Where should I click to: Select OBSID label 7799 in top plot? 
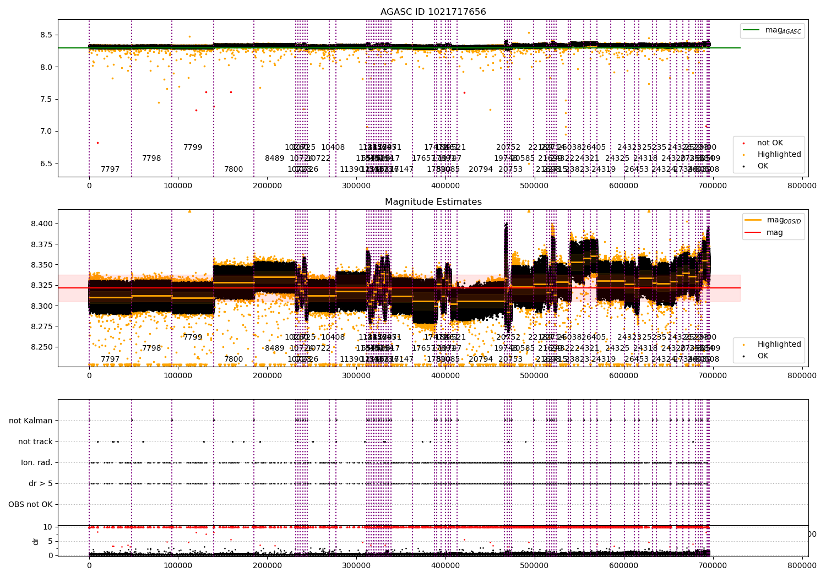click(x=193, y=148)
